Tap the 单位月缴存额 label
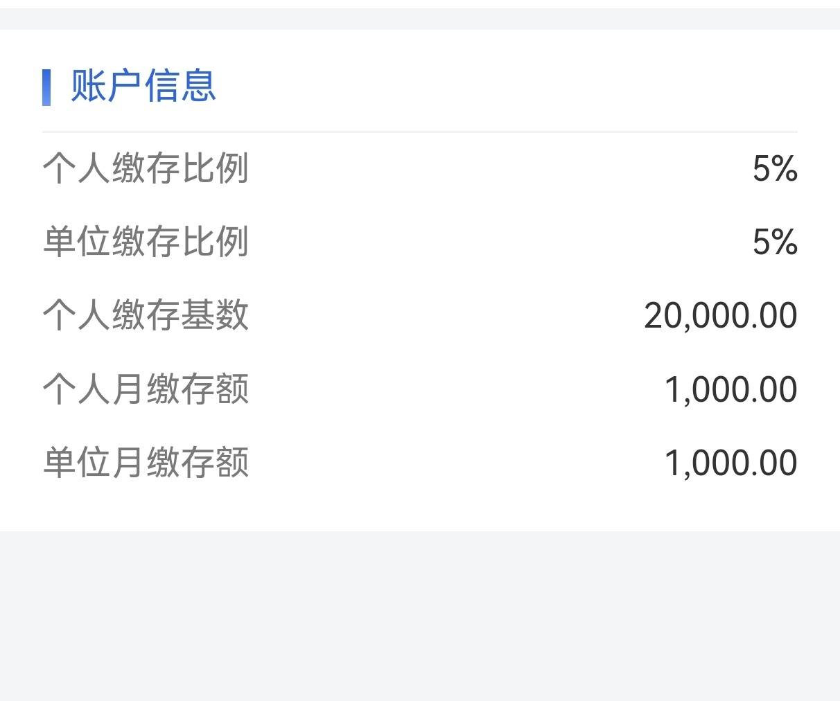Viewport: 840px width, 701px height. pos(146,462)
